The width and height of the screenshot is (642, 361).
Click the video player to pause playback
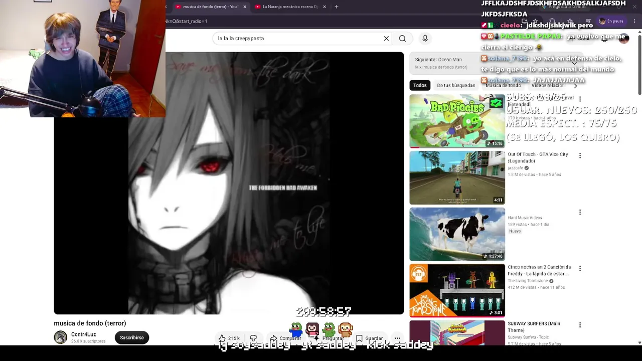pyautogui.click(x=229, y=184)
